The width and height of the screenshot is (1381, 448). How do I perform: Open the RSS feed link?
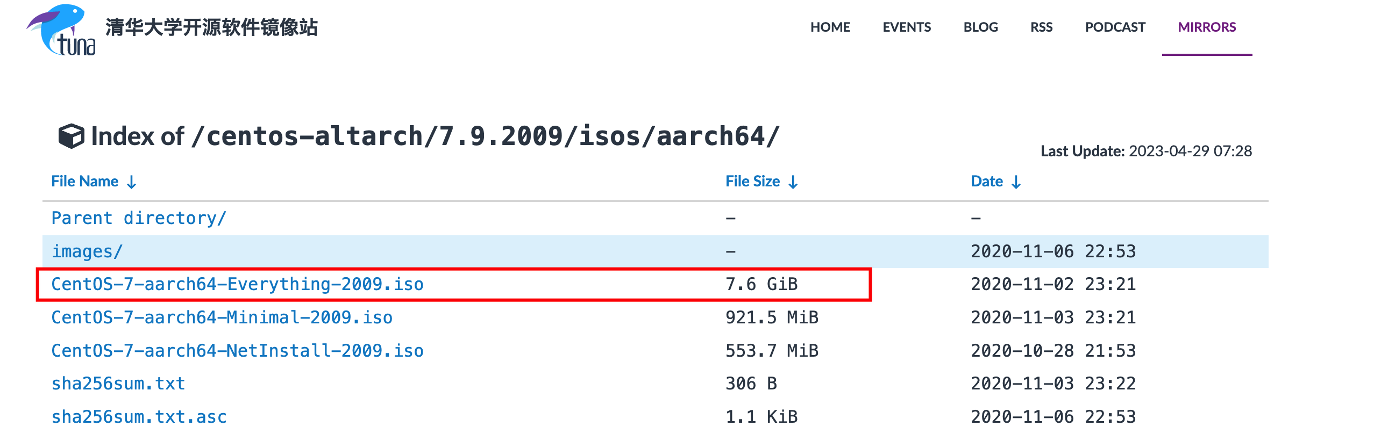(x=1041, y=27)
